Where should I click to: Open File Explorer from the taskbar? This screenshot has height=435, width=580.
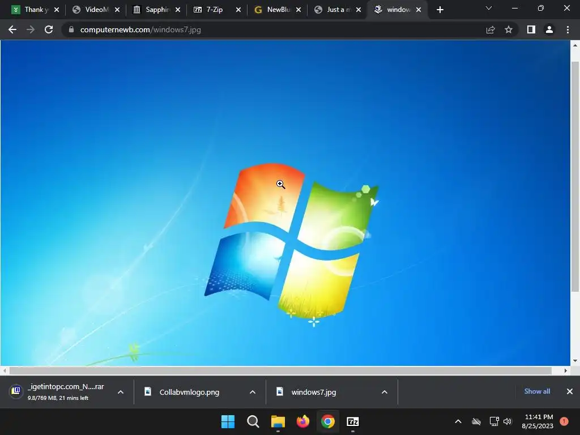[278, 421]
